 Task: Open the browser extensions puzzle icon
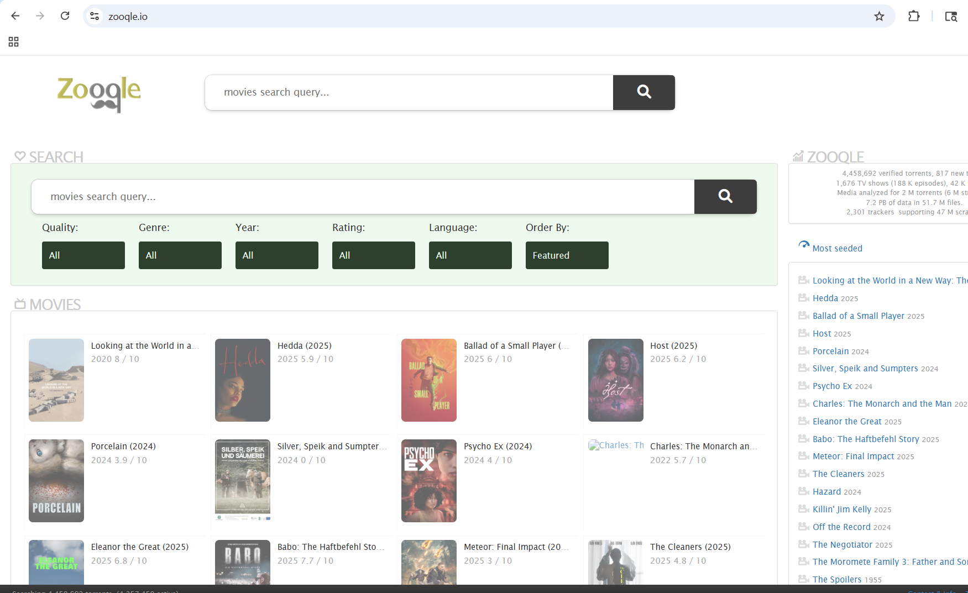click(914, 17)
